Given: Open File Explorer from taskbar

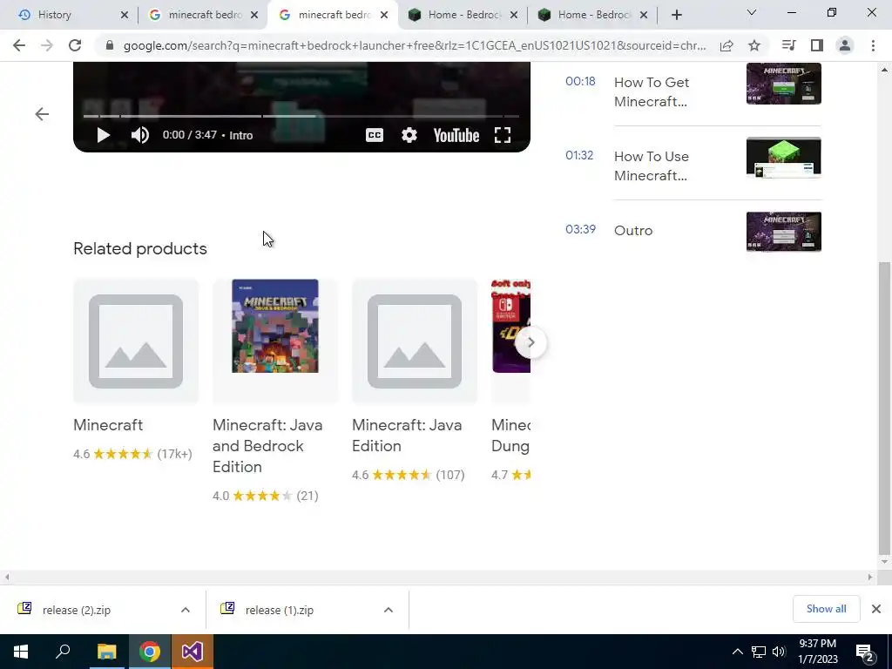Looking at the screenshot, I should pos(106,652).
